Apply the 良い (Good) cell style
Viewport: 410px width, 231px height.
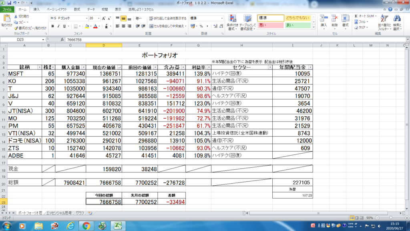[x=297, y=25]
